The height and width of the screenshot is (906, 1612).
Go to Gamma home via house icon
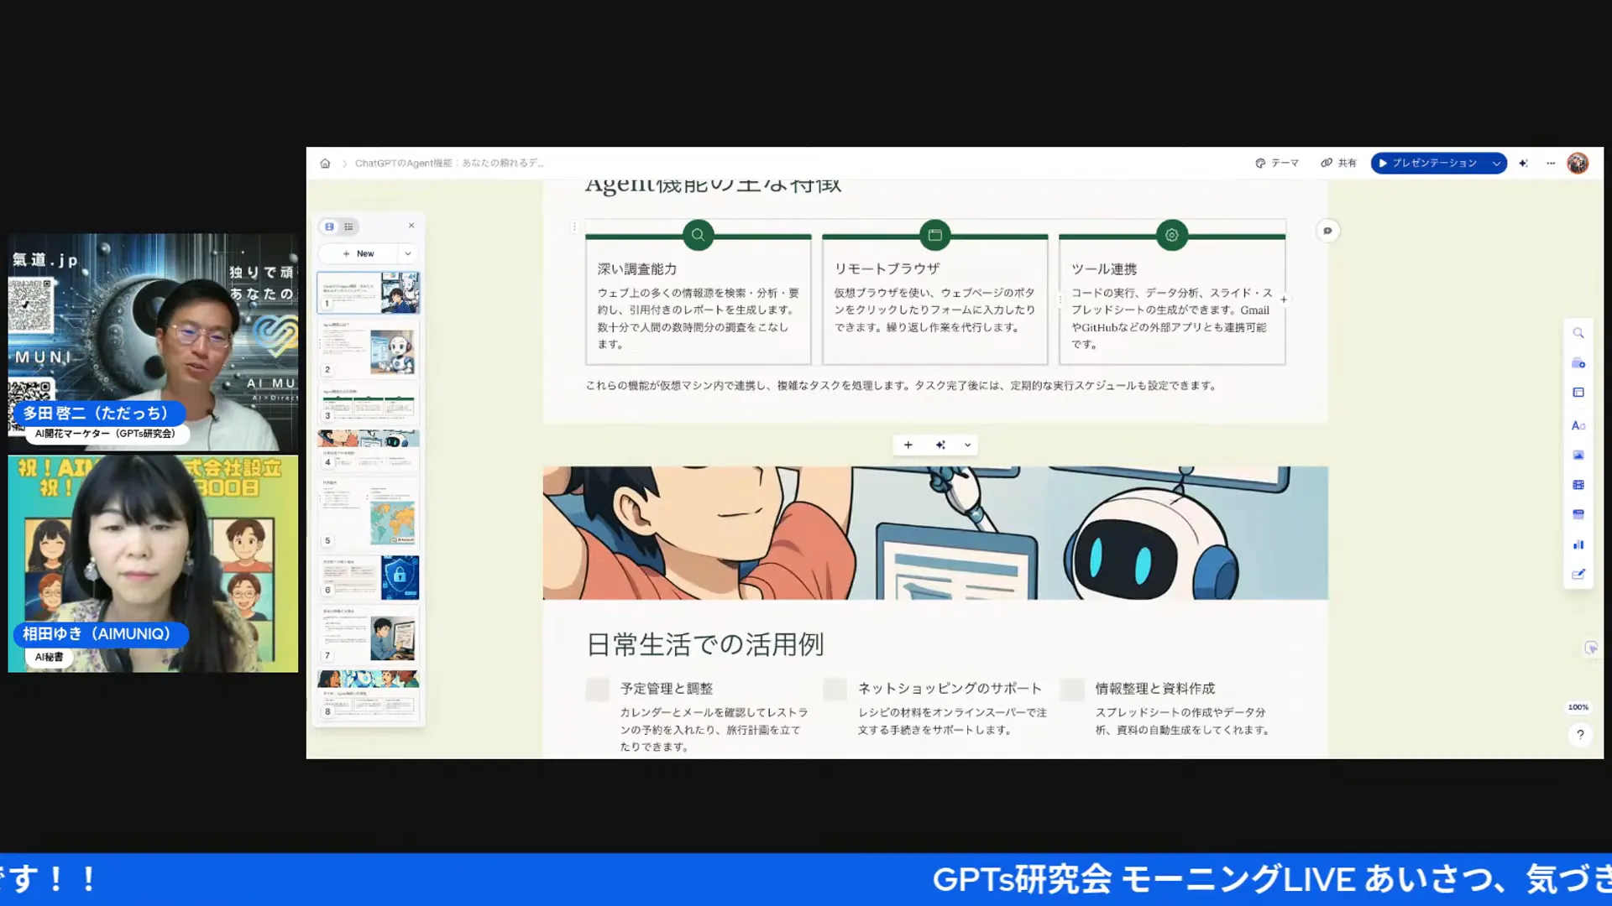click(x=325, y=163)
